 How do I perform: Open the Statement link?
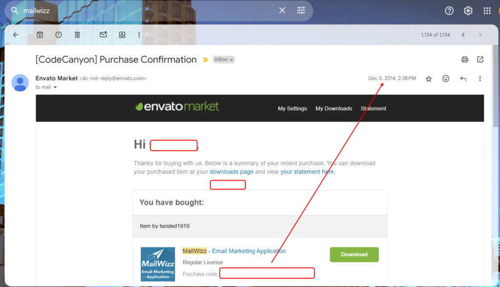point(374,109)
